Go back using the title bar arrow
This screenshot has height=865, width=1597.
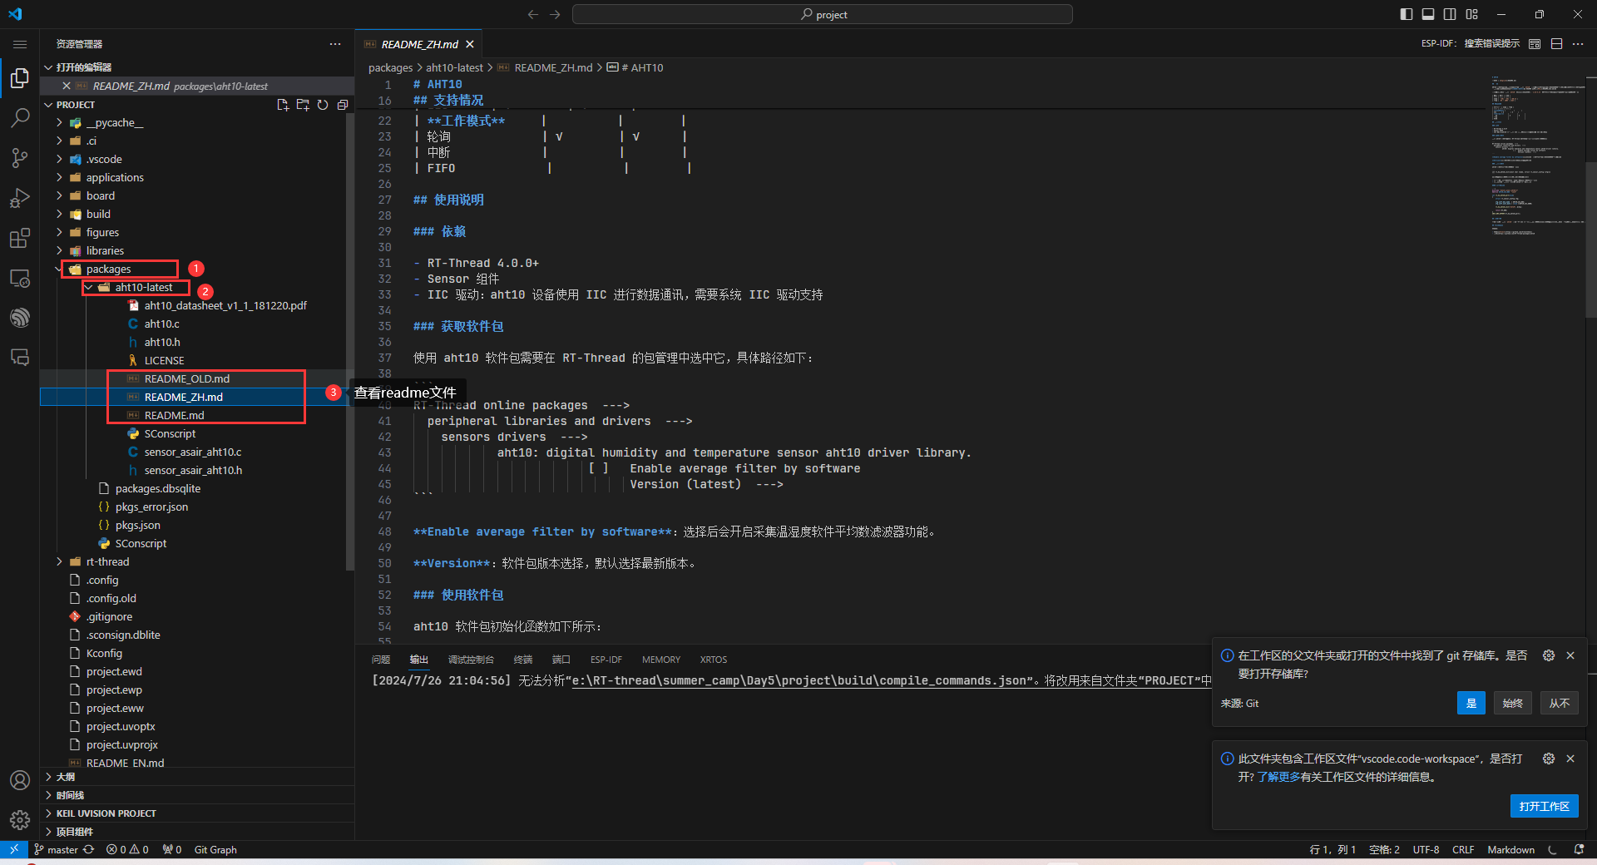[533, 14]
